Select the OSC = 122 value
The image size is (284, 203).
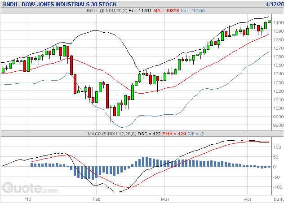(149, 134)
